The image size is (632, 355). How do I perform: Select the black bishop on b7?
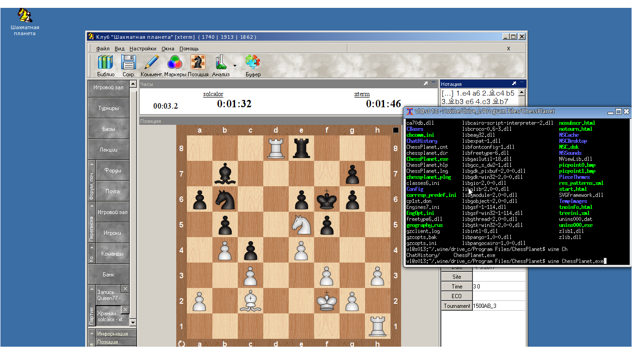click(225, 173)
